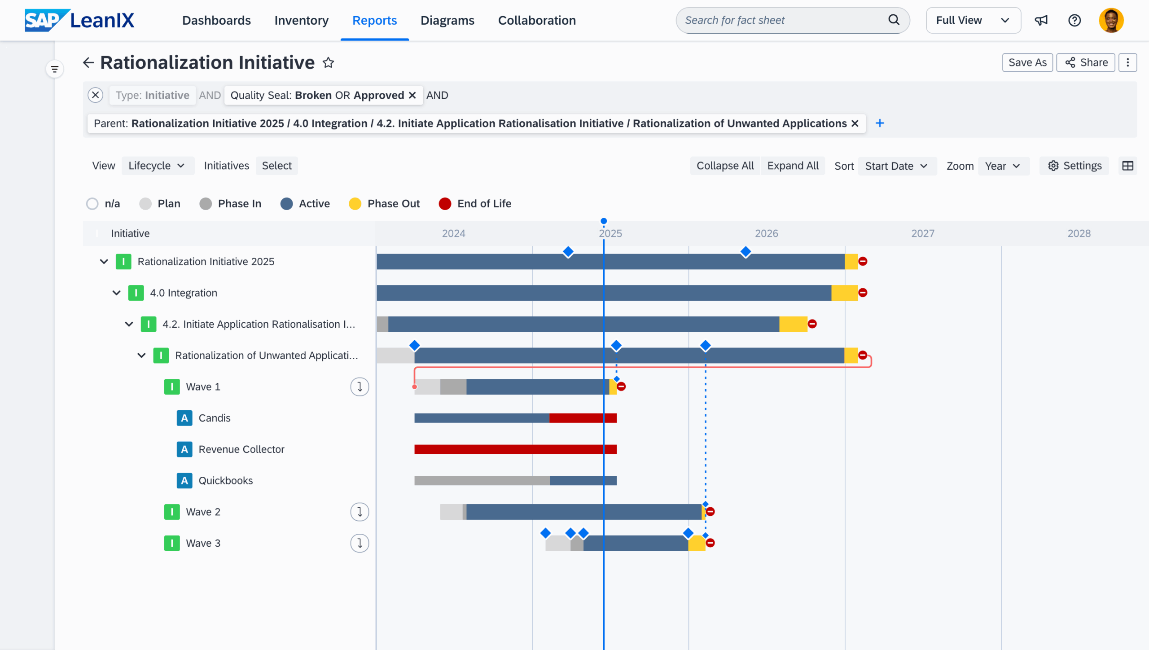The height and width of the screenshot is (650, 1149).
Task: Open the Collaboration tab
Action: coord(536,20)
